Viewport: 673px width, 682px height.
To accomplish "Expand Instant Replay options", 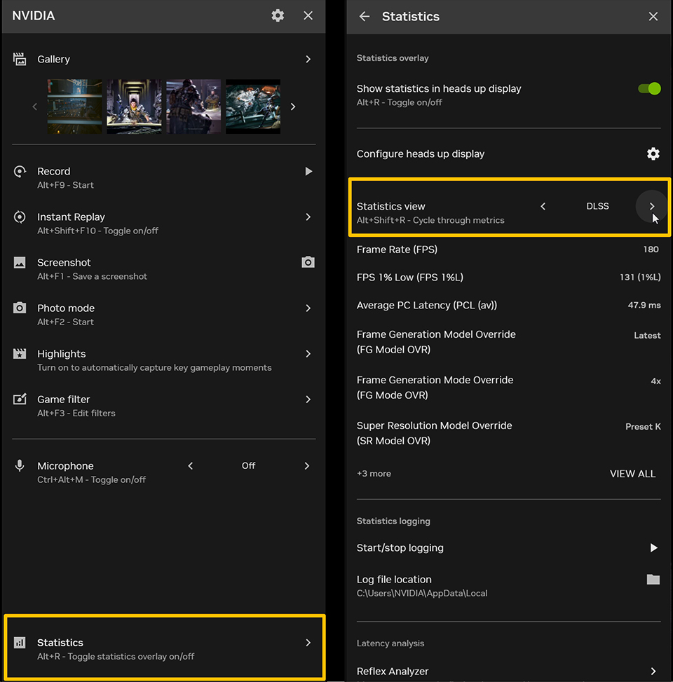I will (308, 217).
